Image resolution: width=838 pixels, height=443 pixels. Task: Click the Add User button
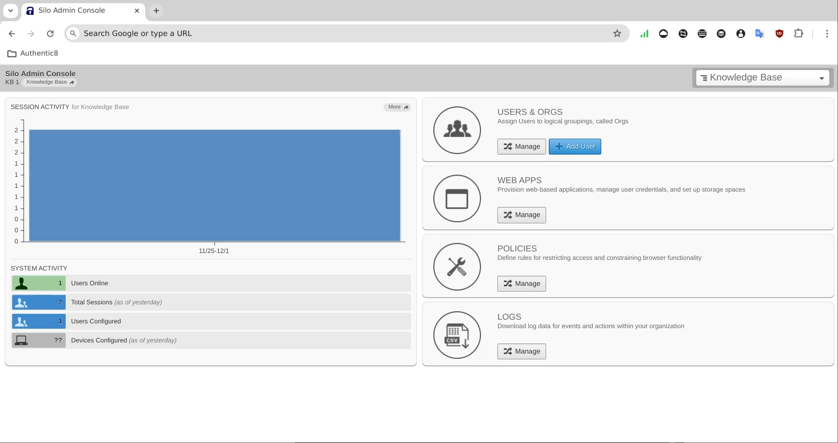coord(575,147)
